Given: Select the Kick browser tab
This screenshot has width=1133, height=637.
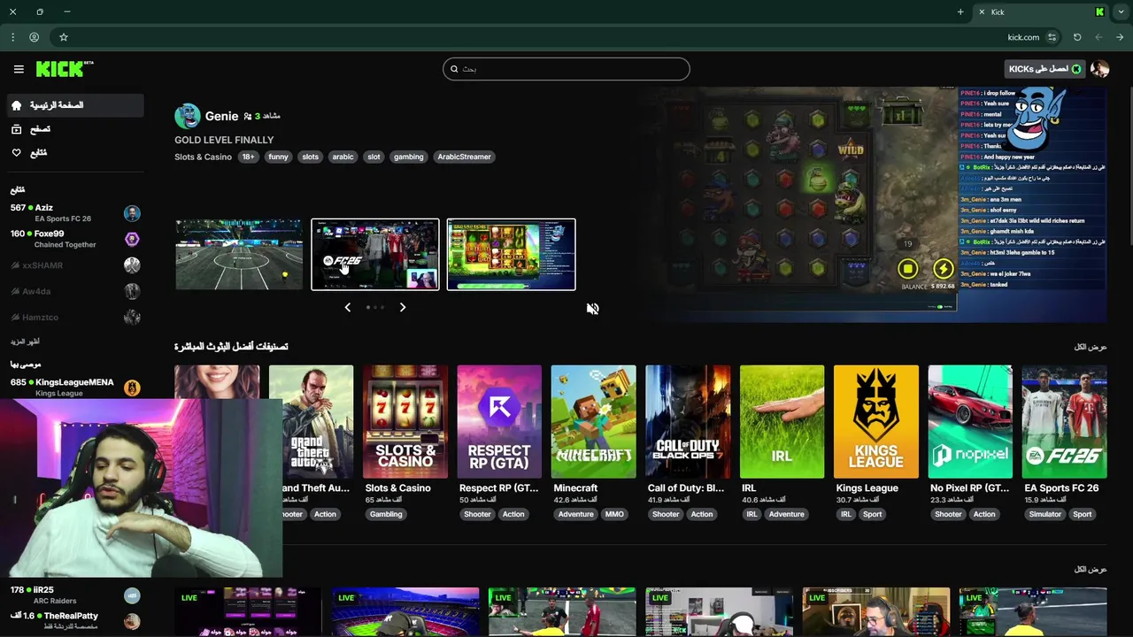Looking at the screenshot, I should tap(1041, 12).
